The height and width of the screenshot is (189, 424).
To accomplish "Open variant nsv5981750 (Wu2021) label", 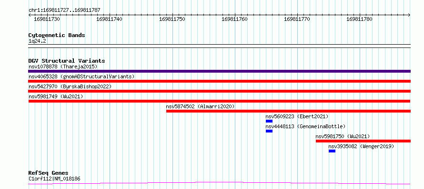I will click(x=343, y=136).
